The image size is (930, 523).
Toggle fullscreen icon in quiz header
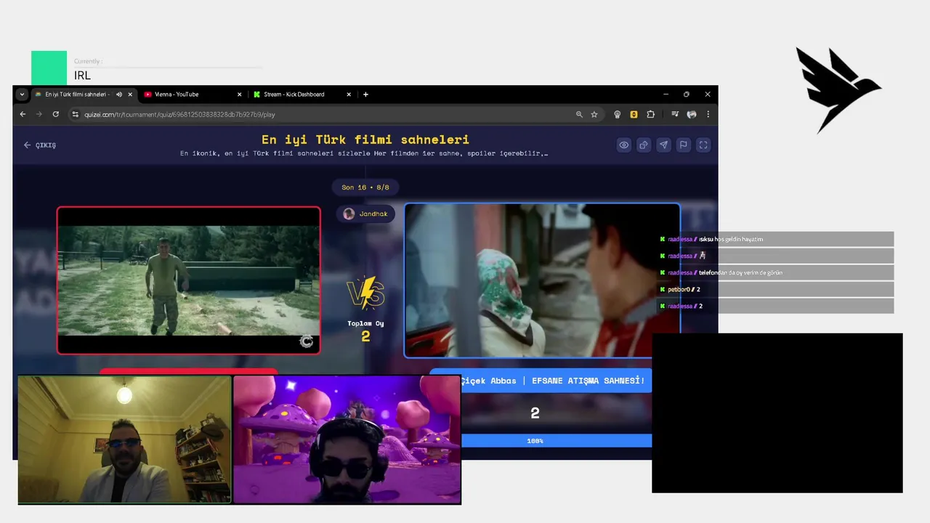[x=703, y=145]
